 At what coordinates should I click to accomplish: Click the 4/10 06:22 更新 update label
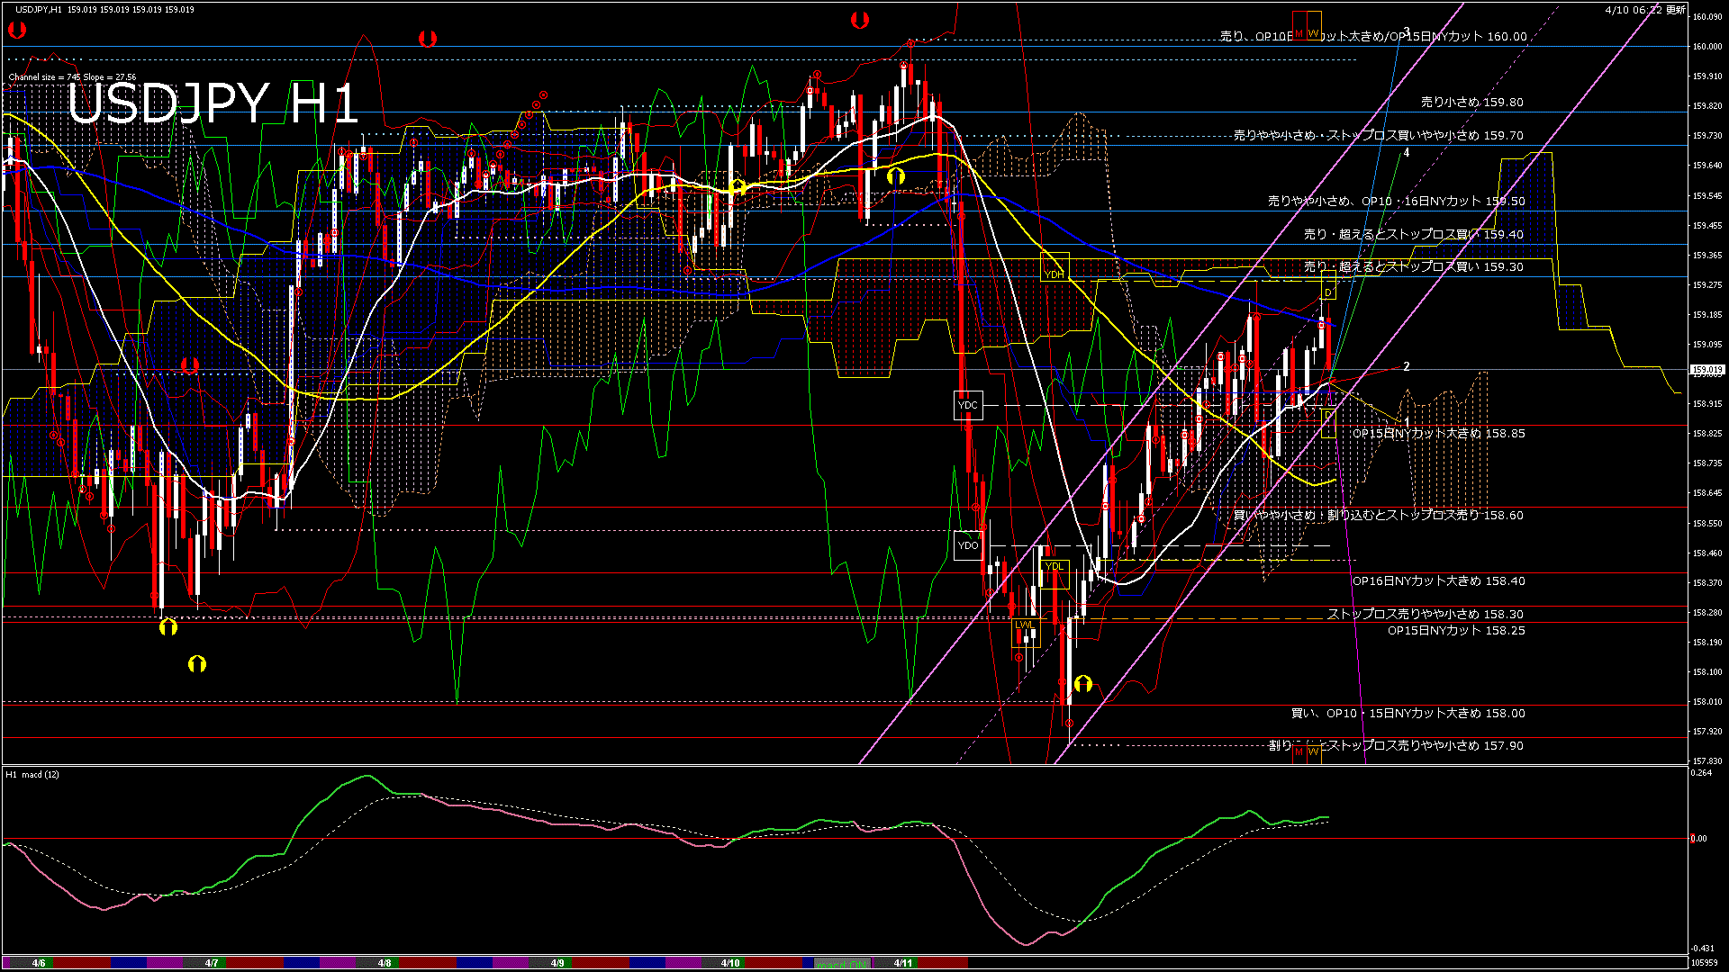[1644, 10]
